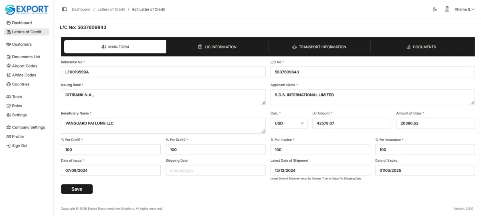Click the LC Amount field
This screenshot has height=216, width=481.
[352, 123]
